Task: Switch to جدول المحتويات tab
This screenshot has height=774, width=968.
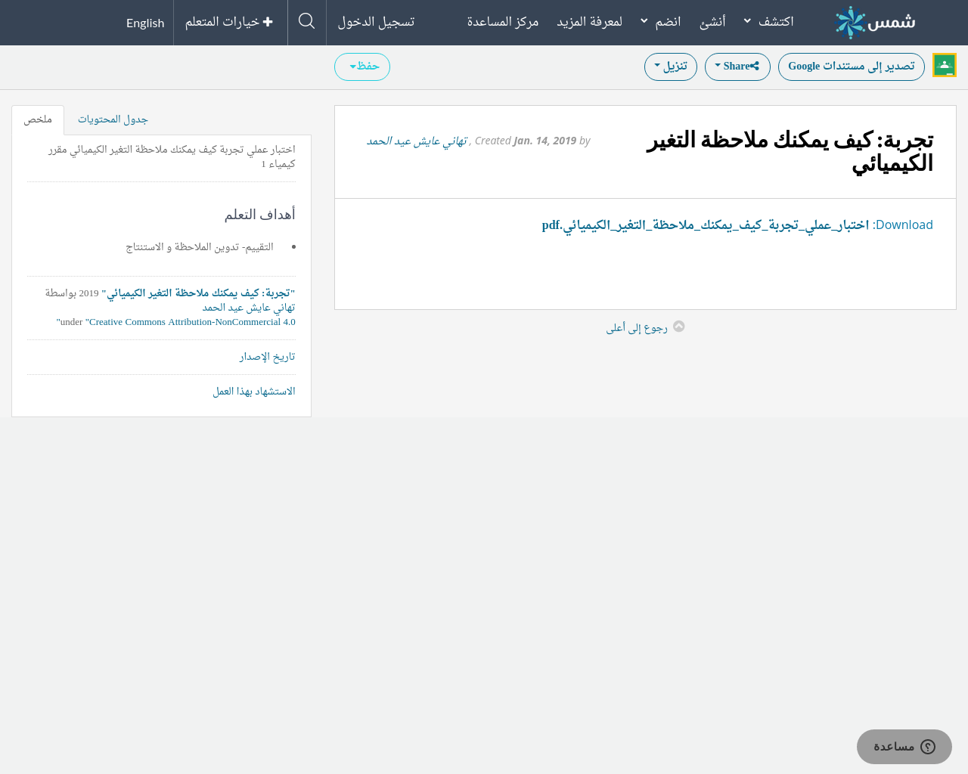Action: click(113, 119)
